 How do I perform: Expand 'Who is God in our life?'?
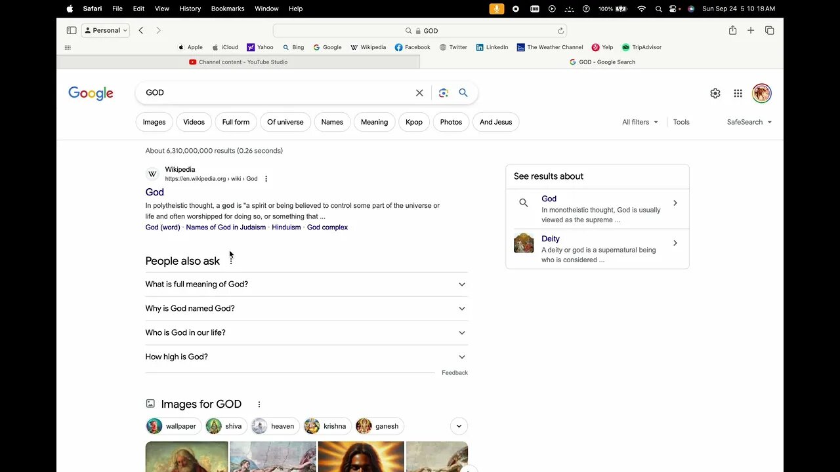coord(306,333)
